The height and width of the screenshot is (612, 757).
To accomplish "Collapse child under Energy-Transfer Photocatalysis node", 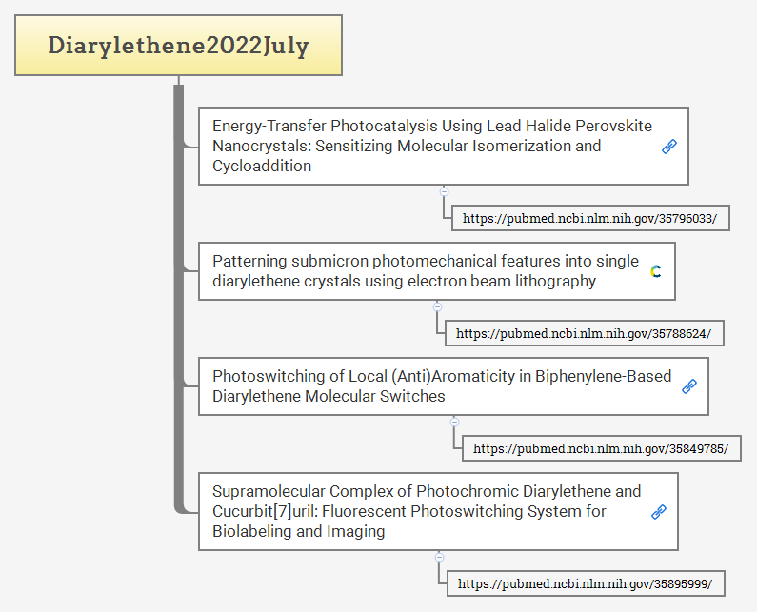I will (x=444, y=191).
